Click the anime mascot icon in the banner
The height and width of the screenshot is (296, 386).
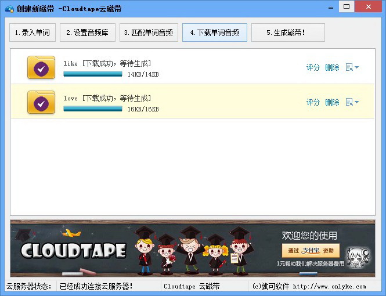point(355,257)
